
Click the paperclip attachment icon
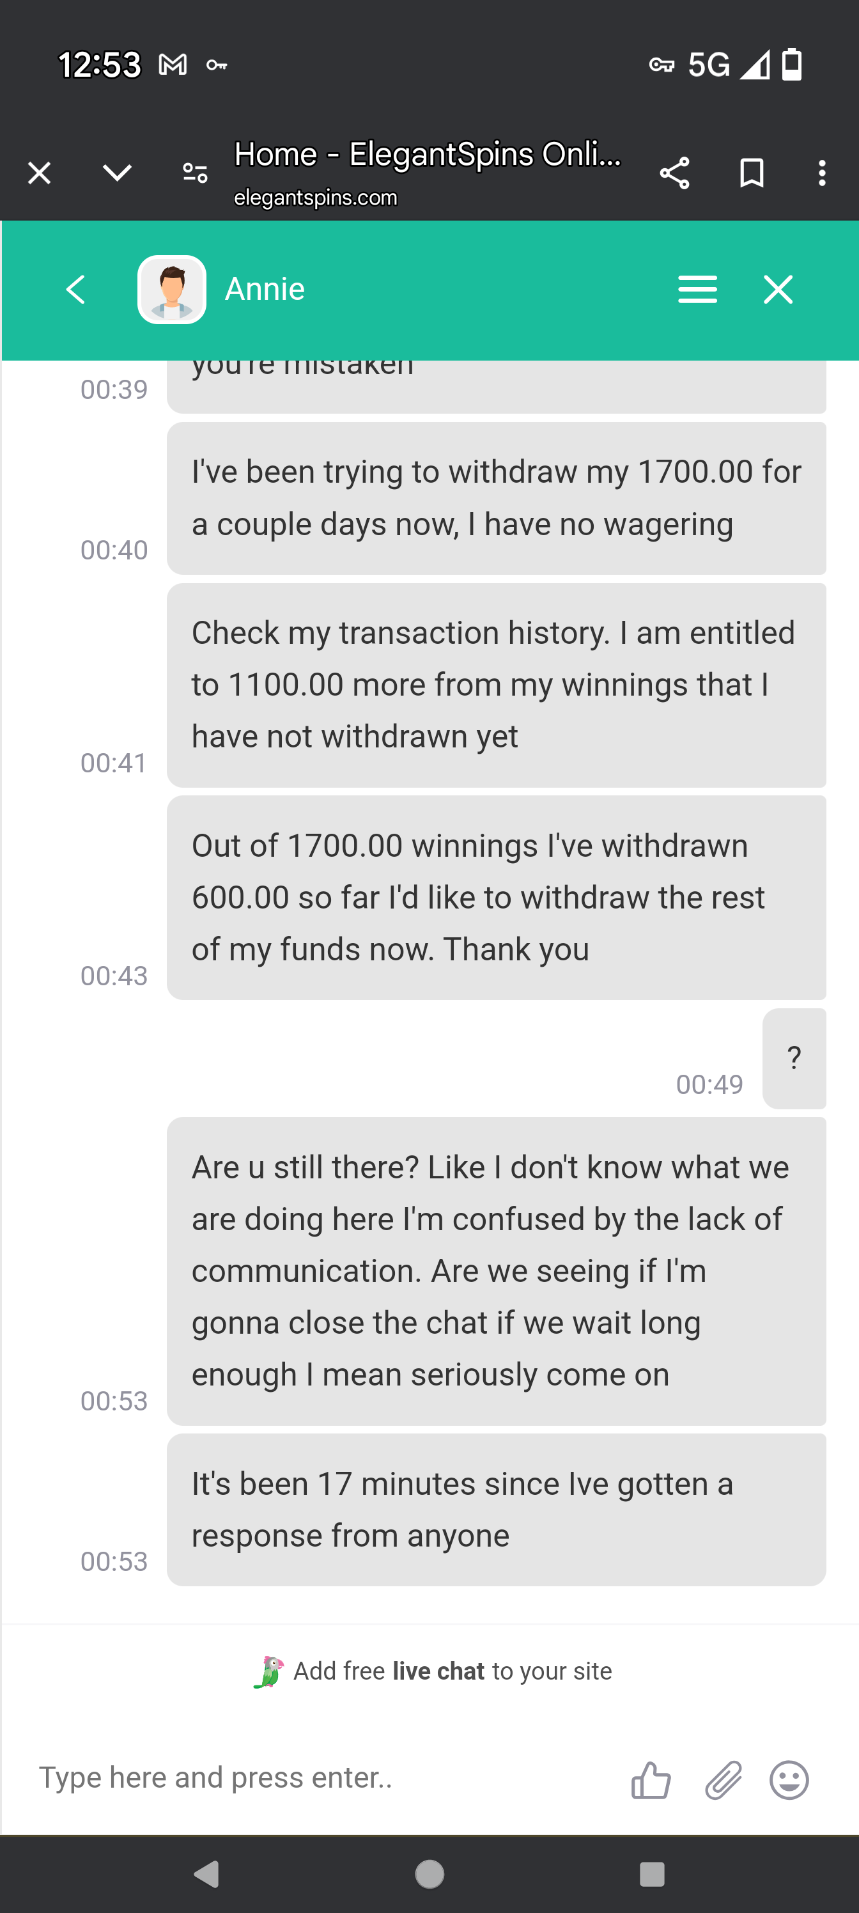click(722, 1780)
